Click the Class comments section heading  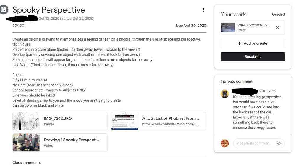tap(27, 163)
